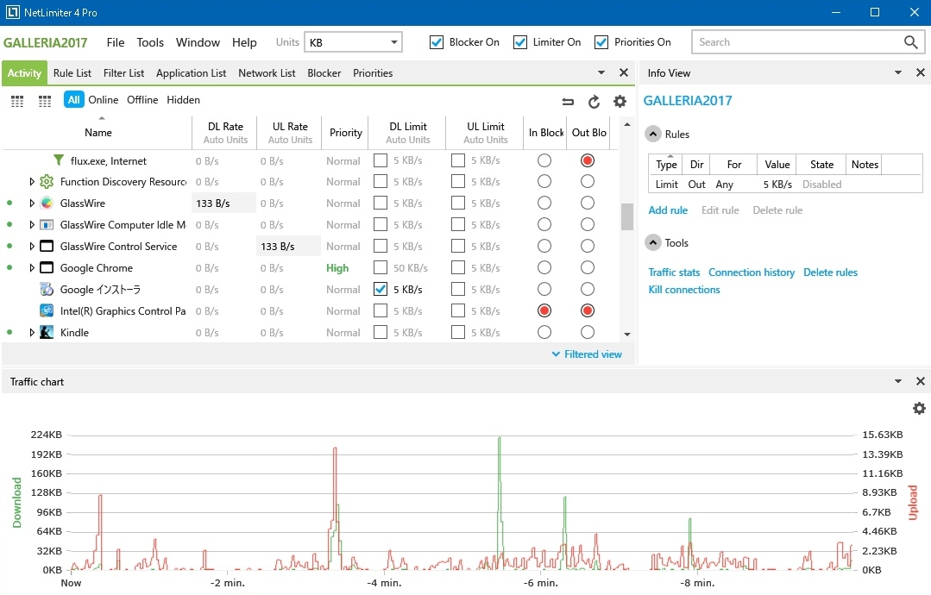931x595 pixels.
Task: Collapse the Rules section in Info View
Action: pyautogui.click(x=653, y=135)
